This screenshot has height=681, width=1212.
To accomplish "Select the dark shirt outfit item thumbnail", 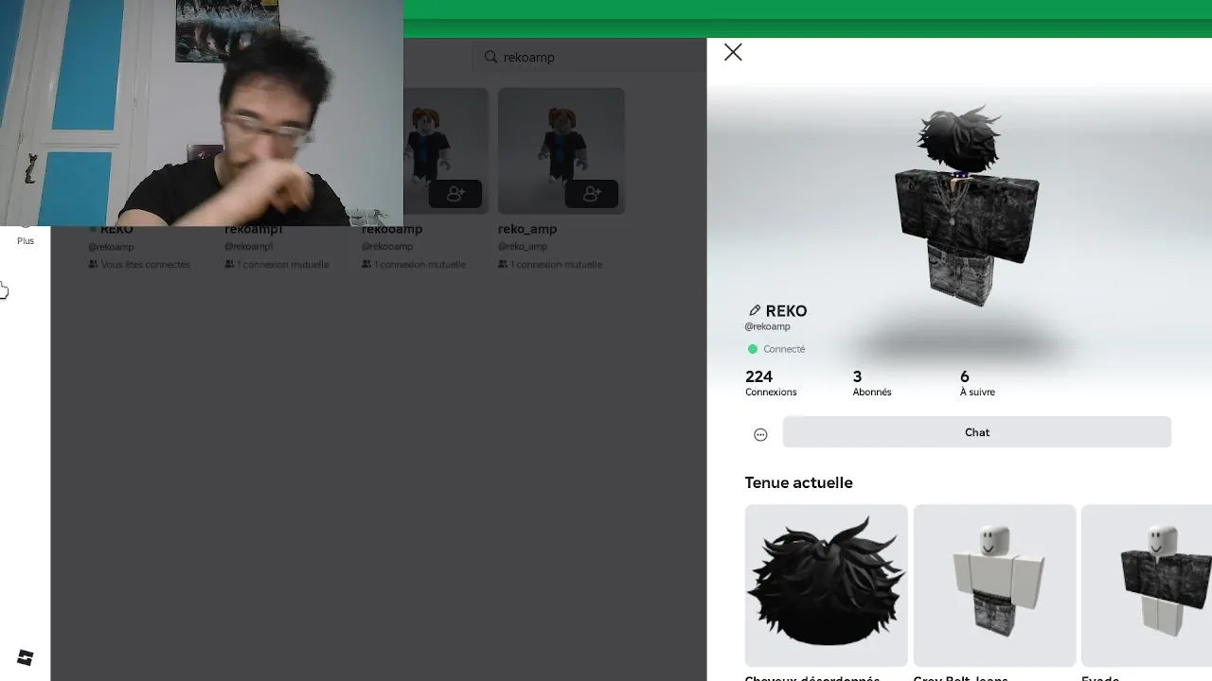I will 1147,585.
